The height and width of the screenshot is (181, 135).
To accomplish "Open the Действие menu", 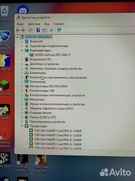I will [34, 24].
